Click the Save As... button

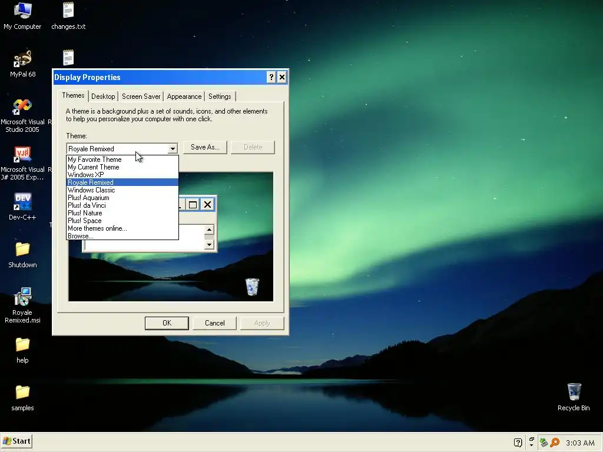(x=205, y=147)
